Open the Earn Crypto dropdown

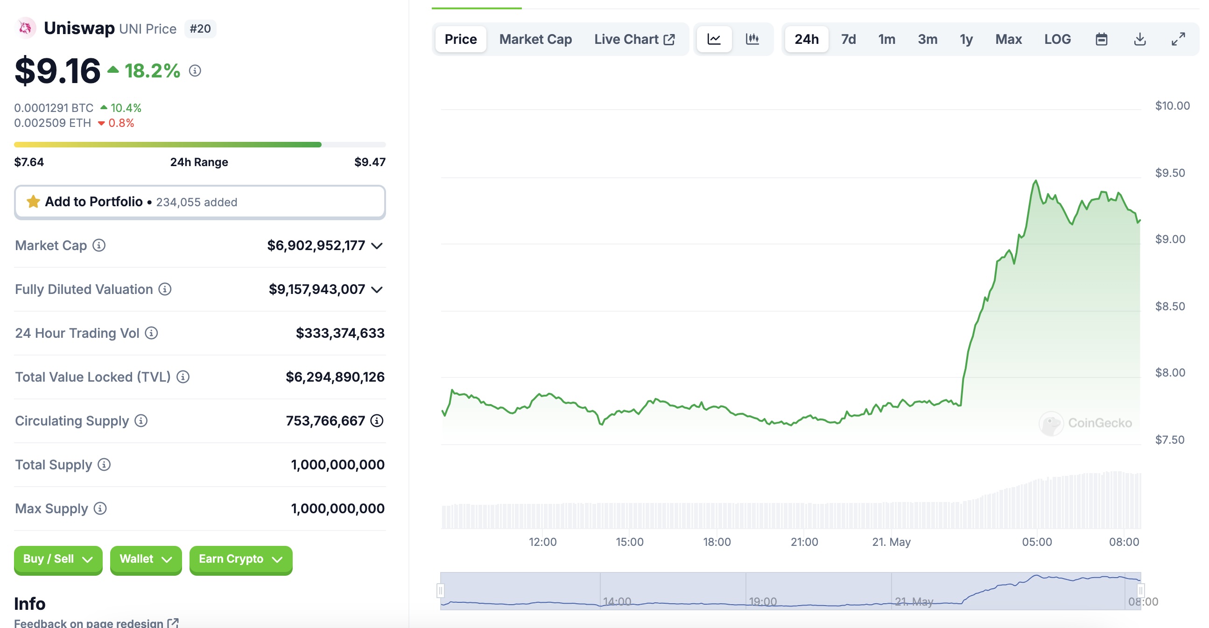tap(241, 559)
